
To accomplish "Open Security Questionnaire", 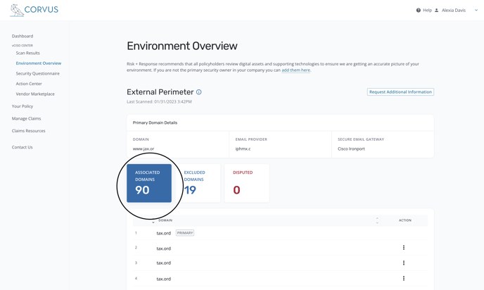I will (x=38, y=73).
